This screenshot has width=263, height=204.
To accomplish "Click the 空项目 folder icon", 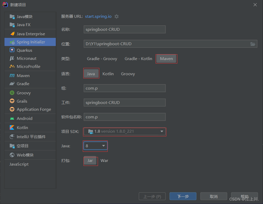I will pos(12,146).
